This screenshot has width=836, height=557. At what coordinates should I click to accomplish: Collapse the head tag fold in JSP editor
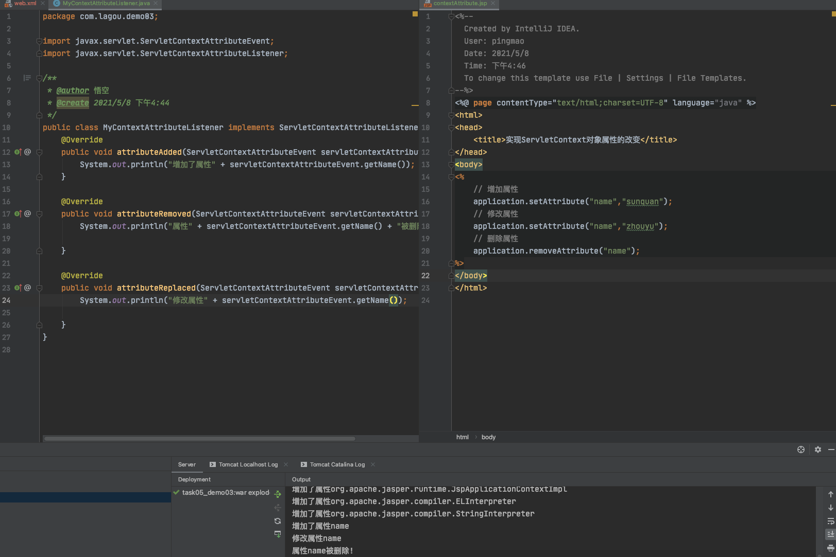click(x=451, y=128)
